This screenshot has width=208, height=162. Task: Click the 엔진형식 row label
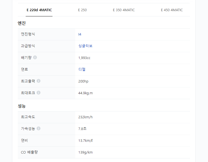point(28,34)
